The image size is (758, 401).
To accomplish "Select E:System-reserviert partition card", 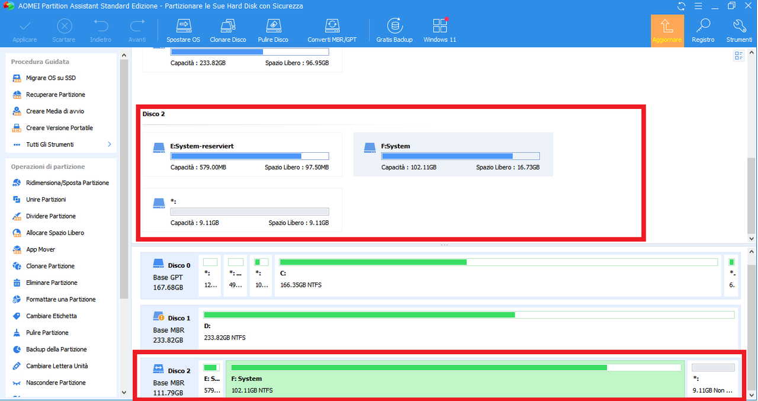I will [243, 155].
